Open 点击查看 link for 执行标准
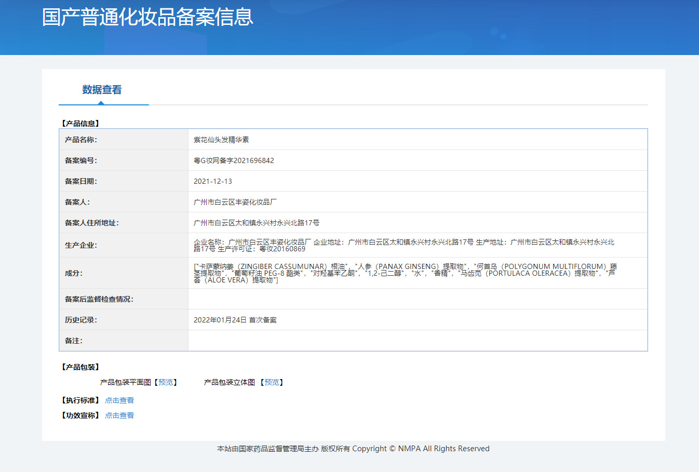The height and width of the screenshot is (472, 699). (119, 400)
